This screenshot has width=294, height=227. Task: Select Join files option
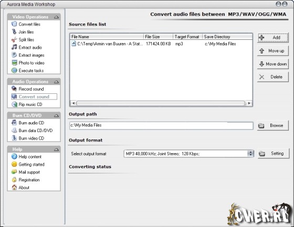click(26, 32)
